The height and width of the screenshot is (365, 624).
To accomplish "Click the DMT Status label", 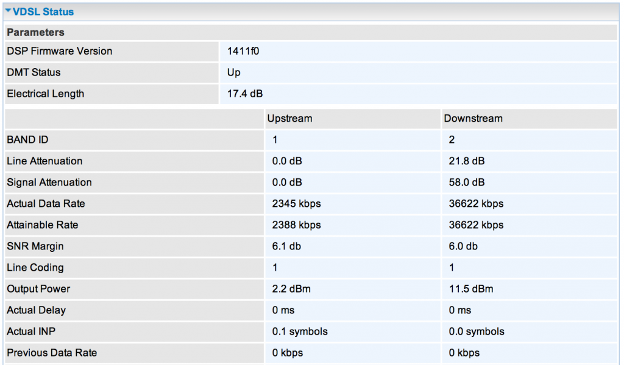I will [x=34, y=72].
